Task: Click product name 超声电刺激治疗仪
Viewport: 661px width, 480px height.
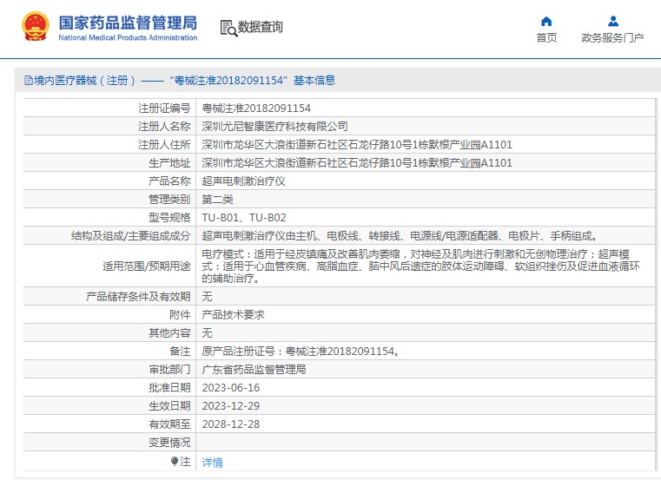Action: tap(244, 181)
